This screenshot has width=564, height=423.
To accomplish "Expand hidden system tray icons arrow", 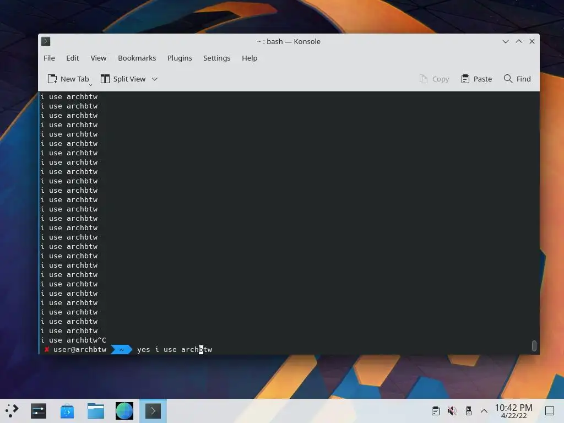I will tap(484, 411).
